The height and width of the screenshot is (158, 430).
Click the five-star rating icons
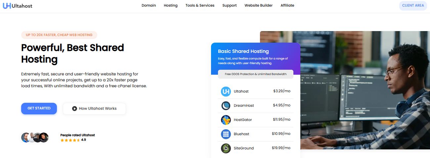click(x=70, y=140)
